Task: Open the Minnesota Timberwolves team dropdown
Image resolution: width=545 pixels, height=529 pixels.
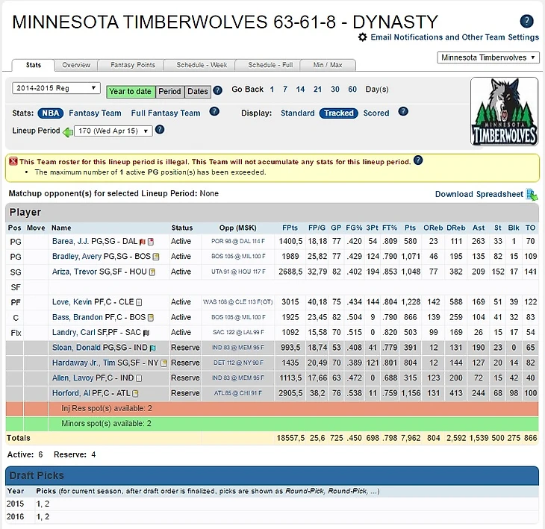Action: (x=488, y=57)
